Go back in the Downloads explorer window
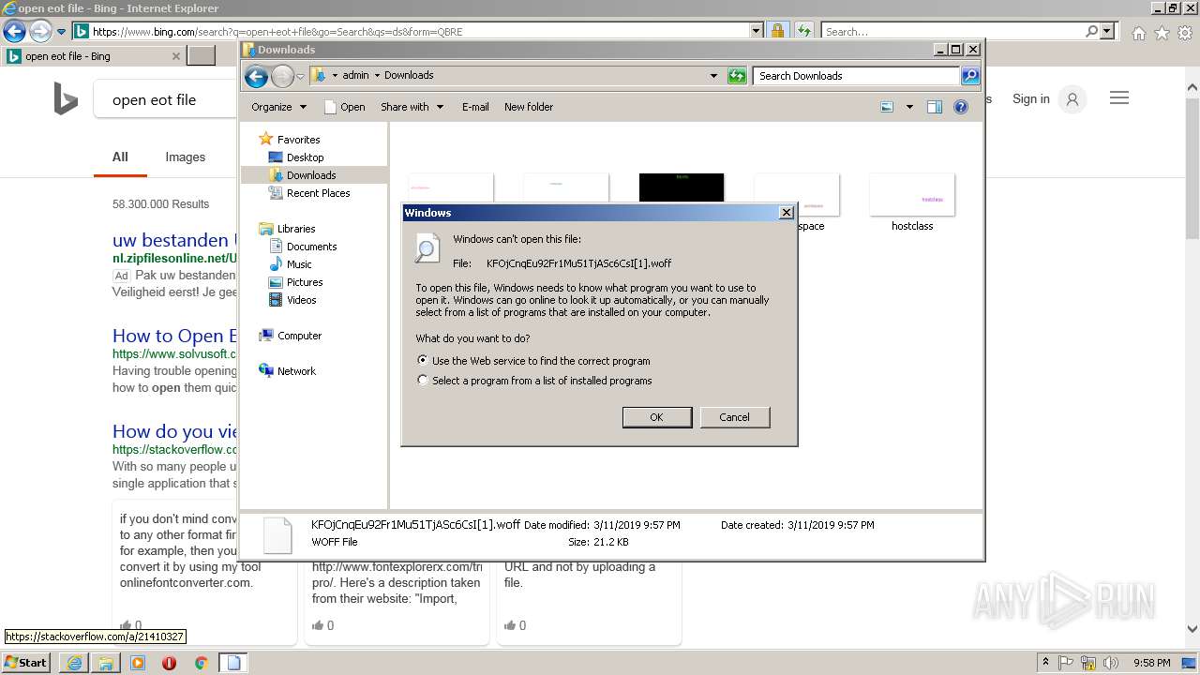This screenshot has width=1200, height=675. tap(255, 76)
